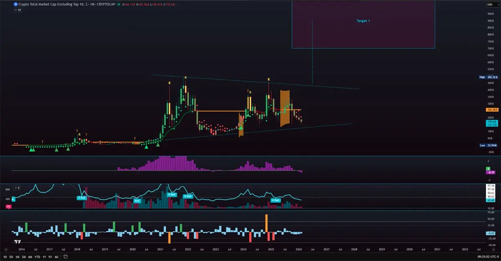The image size is (501, 261).
Task: Click the CRYPTOCAP symbol logo icon
Action: coord(16,4)
